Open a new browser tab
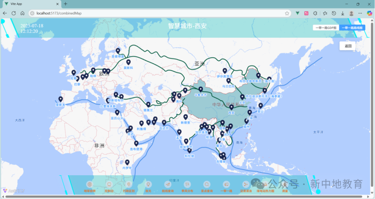Viewport: 375px width, 199px height. (66, 4)
